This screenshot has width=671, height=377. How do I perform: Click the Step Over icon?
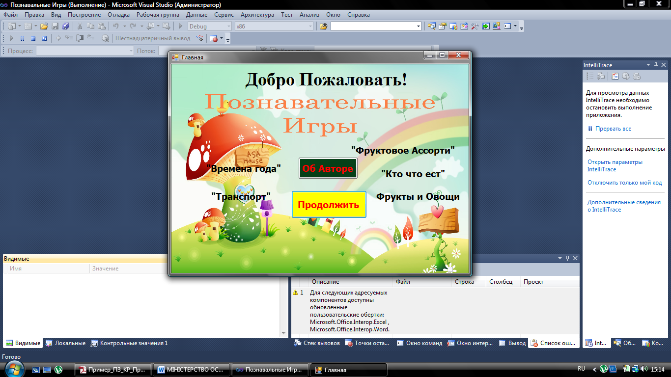point(80,38)
